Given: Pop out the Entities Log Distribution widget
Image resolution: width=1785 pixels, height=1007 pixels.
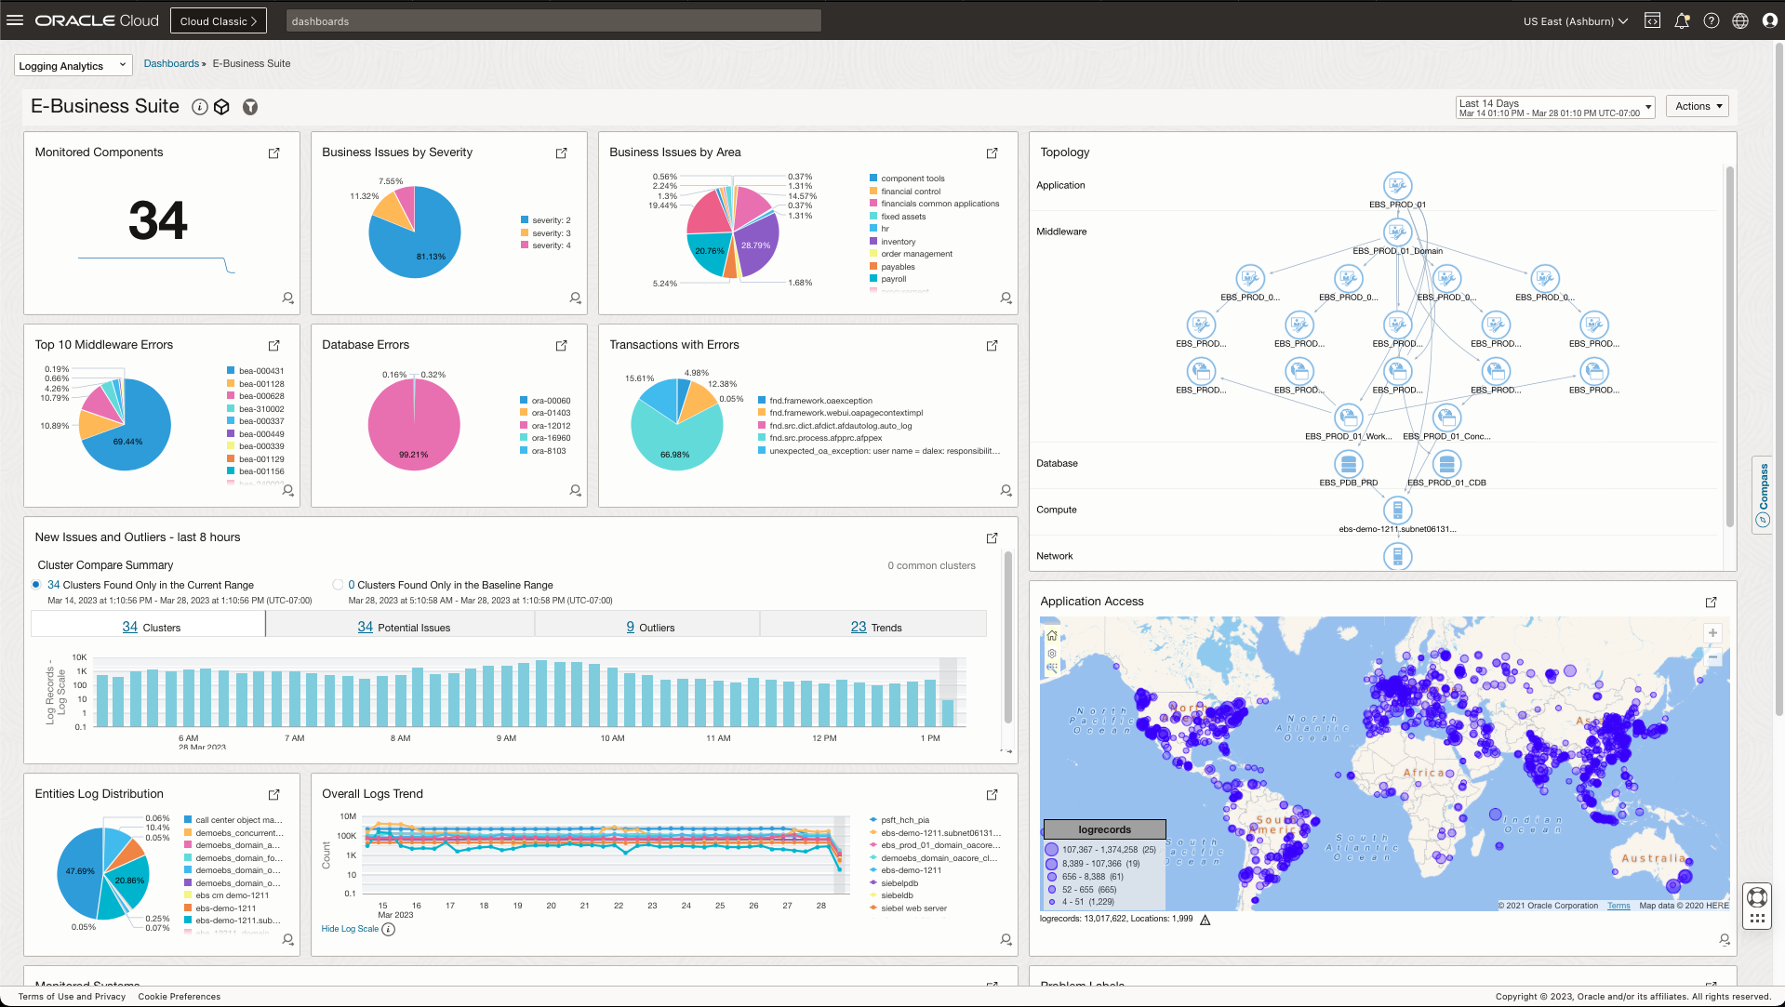Looking at the screenshot, I should pos(274,795).
